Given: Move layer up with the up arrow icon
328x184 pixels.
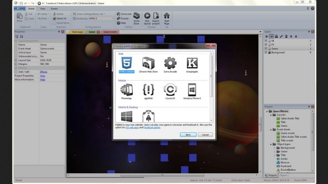Looking at the screenshot, I should coord(291,36).
